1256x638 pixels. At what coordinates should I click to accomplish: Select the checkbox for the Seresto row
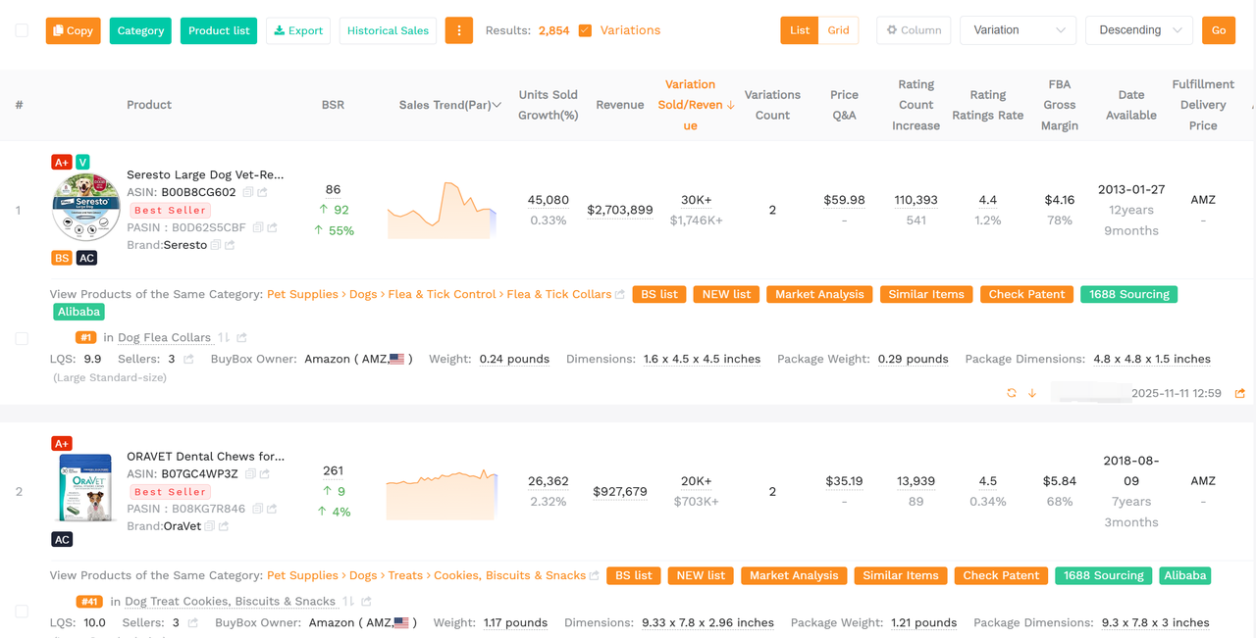click(22, 338)
